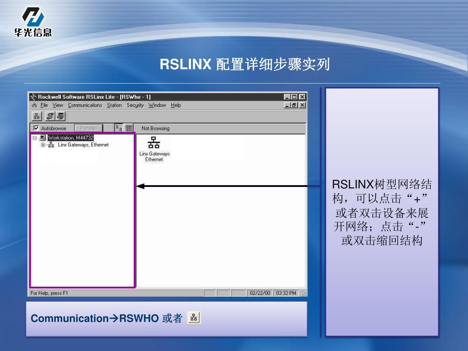Minimize the inner RSWho child window

coord(287,105)
